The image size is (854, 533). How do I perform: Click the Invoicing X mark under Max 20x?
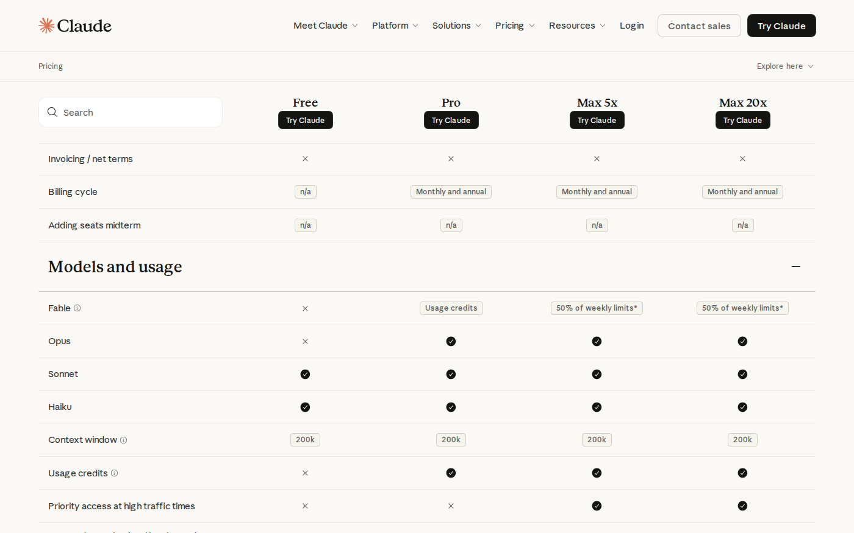pos(742,158)
